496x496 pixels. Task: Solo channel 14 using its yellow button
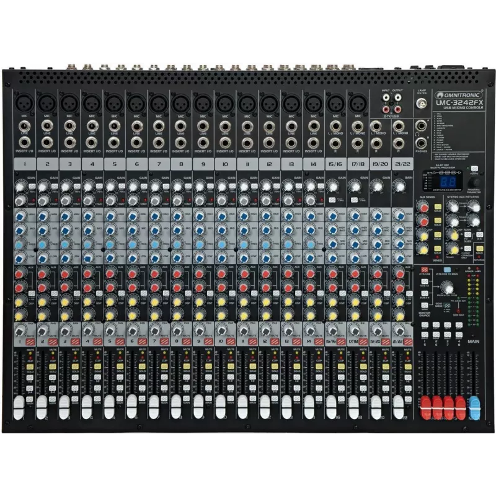point(319,366)
